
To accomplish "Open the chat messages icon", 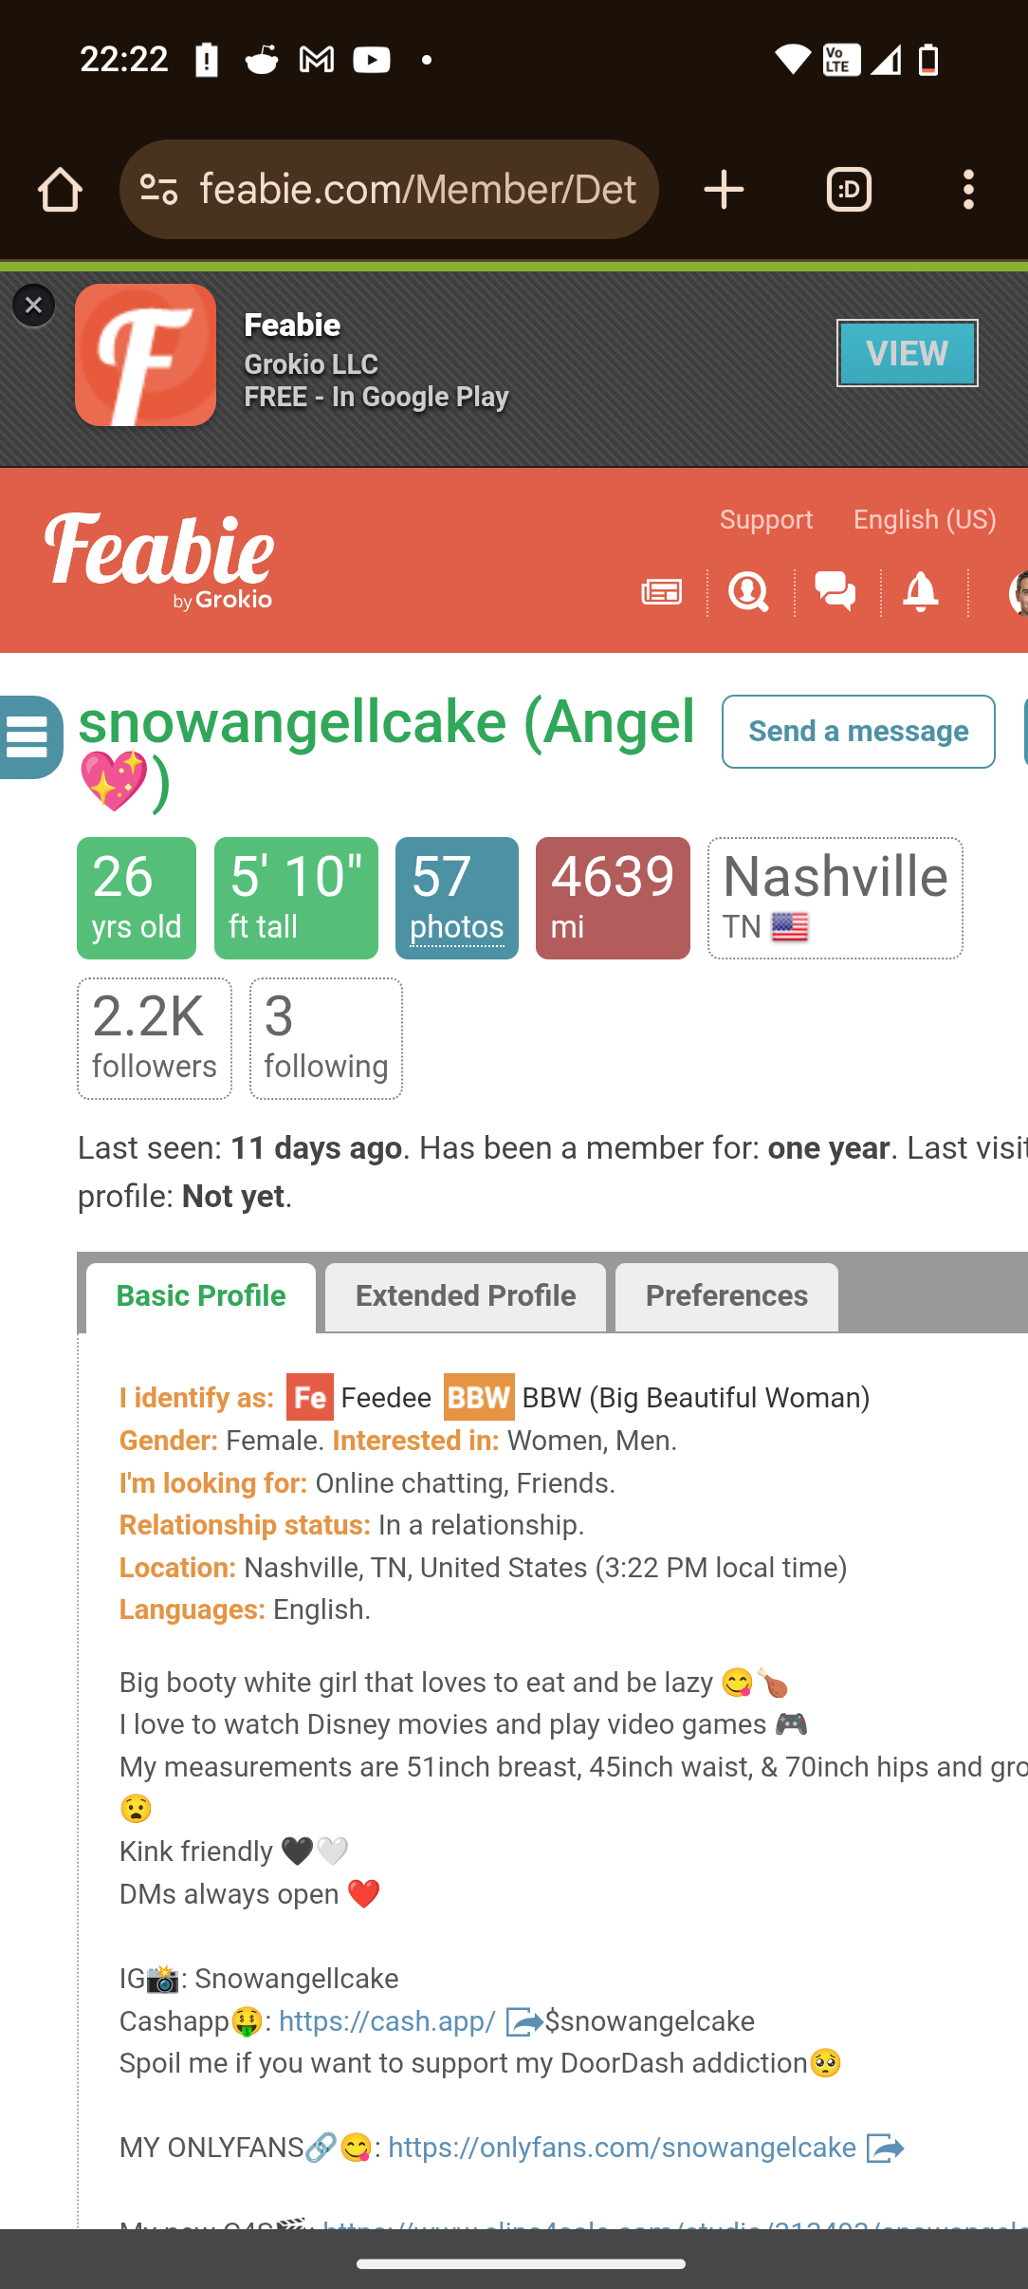I will point(835,592).
